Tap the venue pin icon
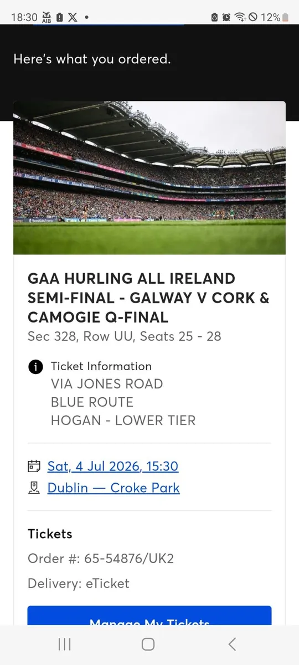The image size is (299, 665). tap(34, 488)
